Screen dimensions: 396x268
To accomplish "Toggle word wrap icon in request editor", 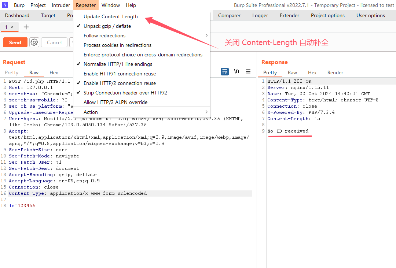I will [224, 72].
